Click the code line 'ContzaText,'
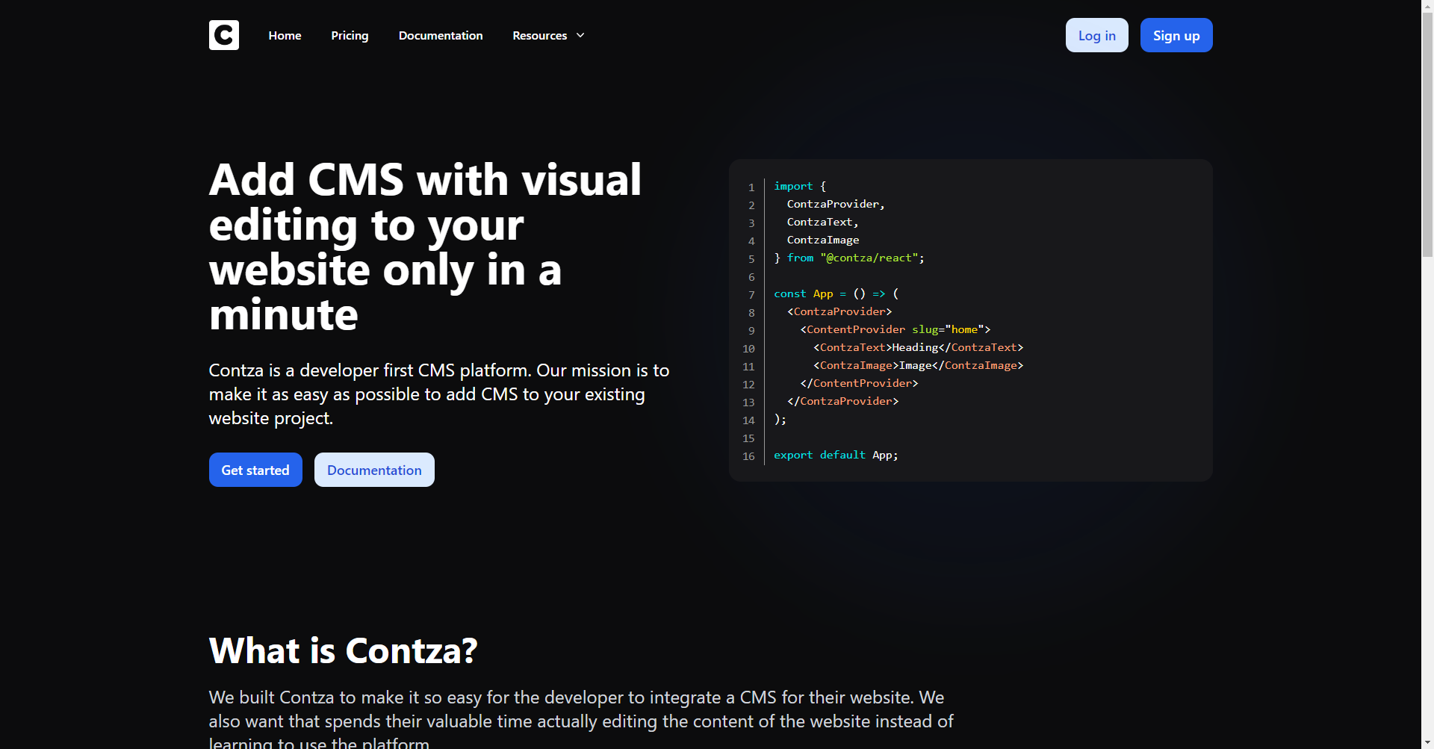 click(822, 222)
